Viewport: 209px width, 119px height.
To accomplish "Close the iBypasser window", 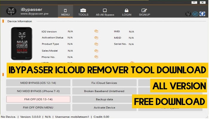I will coord(202,2).
